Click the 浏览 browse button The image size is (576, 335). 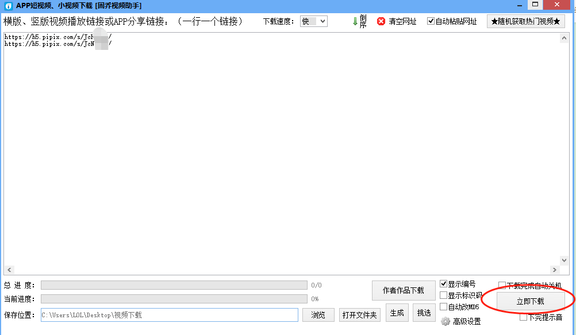pyautogui.click(x=318, y=315)
